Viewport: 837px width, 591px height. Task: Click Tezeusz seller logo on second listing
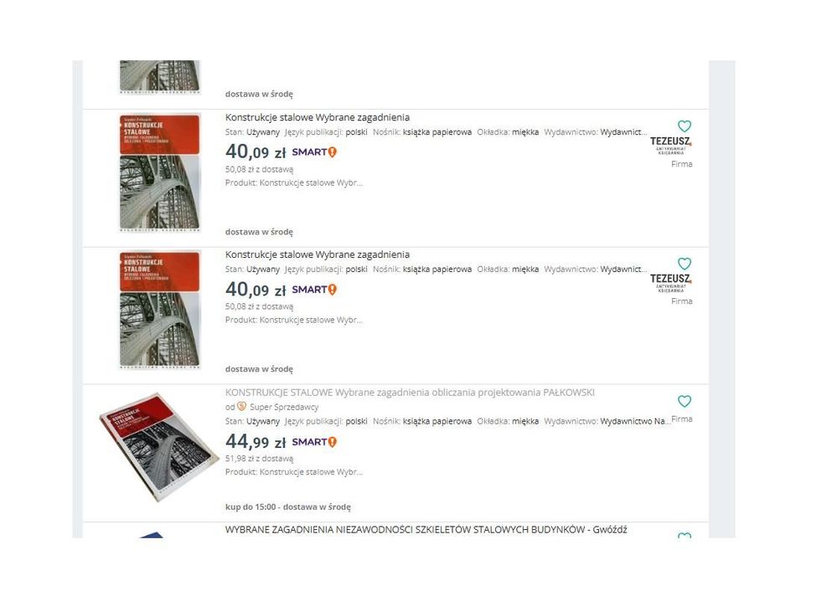[671, 282]
